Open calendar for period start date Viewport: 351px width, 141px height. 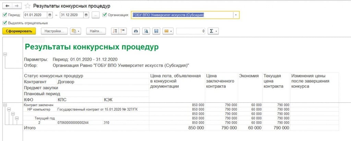[50, 15]
